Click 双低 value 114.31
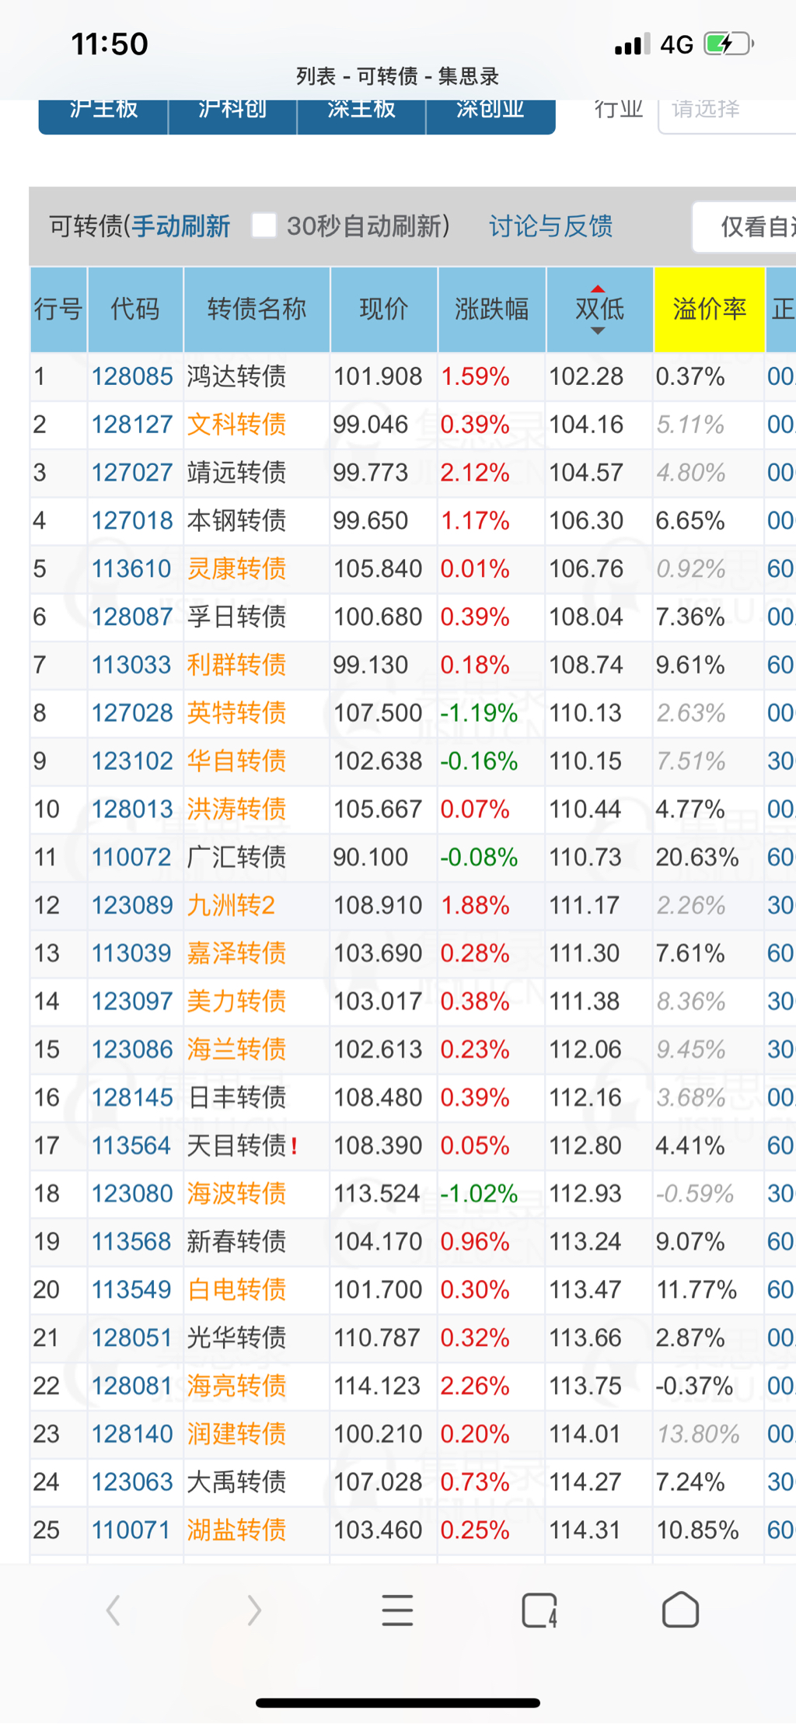 coord(585,1530)
